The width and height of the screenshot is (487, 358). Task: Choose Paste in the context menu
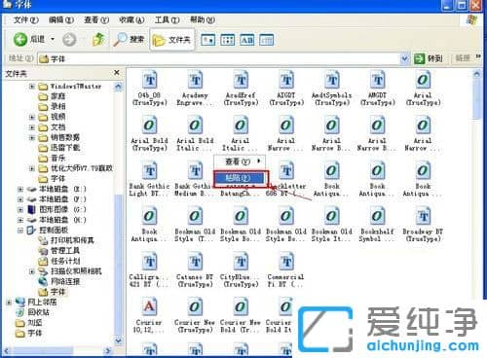pyautogui.click(x=241, y=178)
